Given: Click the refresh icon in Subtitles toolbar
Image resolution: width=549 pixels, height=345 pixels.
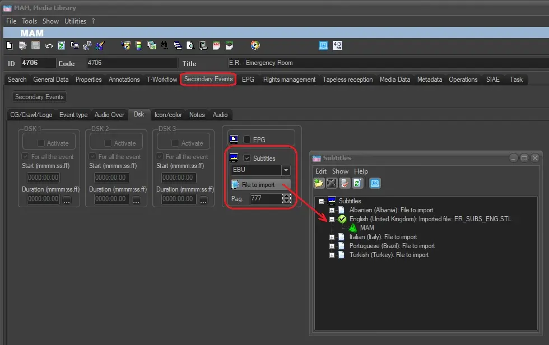Looking at the screenshot, I should point(357,183).
